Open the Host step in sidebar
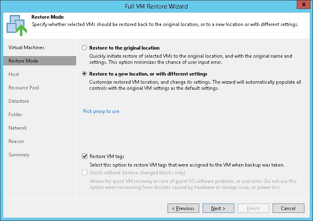The height and width of the screenshot is (221, 313). [14, 74]
